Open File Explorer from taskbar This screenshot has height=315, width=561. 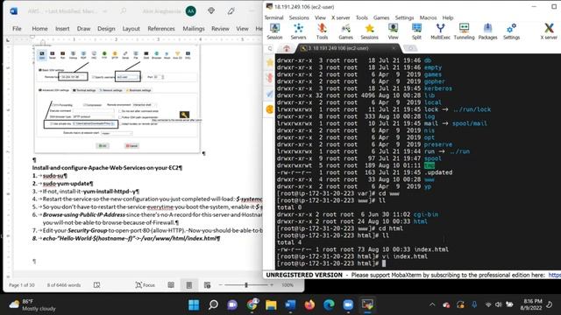click(x=271, y=304)
